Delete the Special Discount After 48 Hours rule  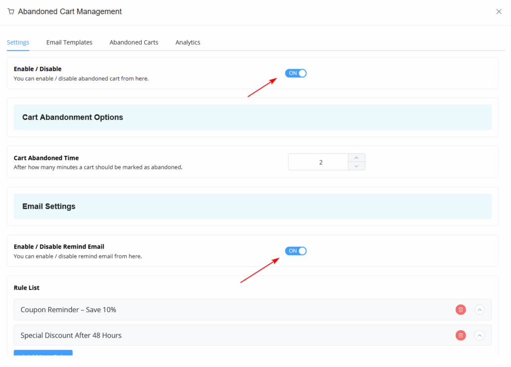click(460, 335)
